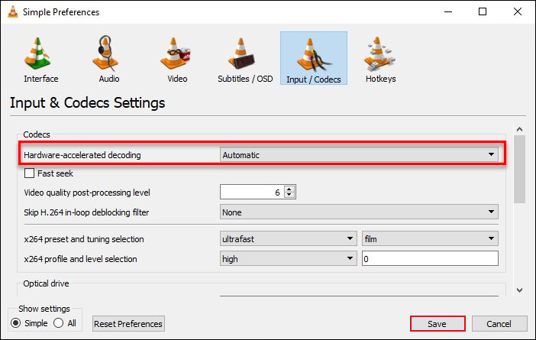Open the Subtitles / OSD cone icon
Screen dimensions: 536x340
(x=241, y=53)
